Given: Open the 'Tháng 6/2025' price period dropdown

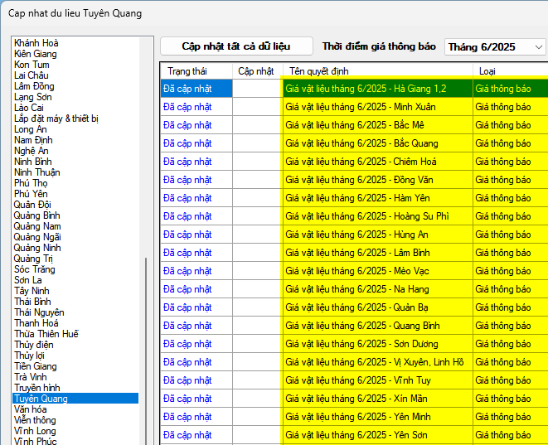Looking at the screenshot, I should coord(495,46).
